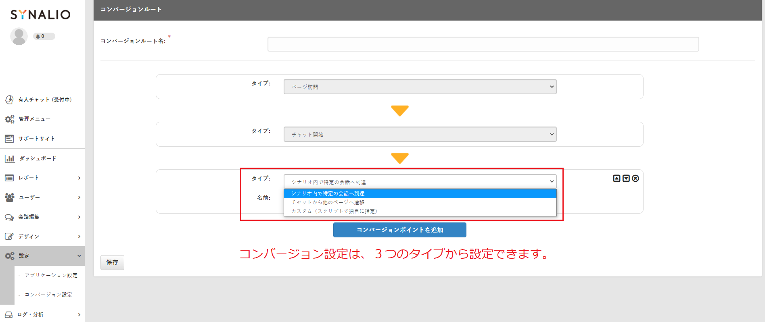Click the サポートサイト page icon

(x=9, y=139)
